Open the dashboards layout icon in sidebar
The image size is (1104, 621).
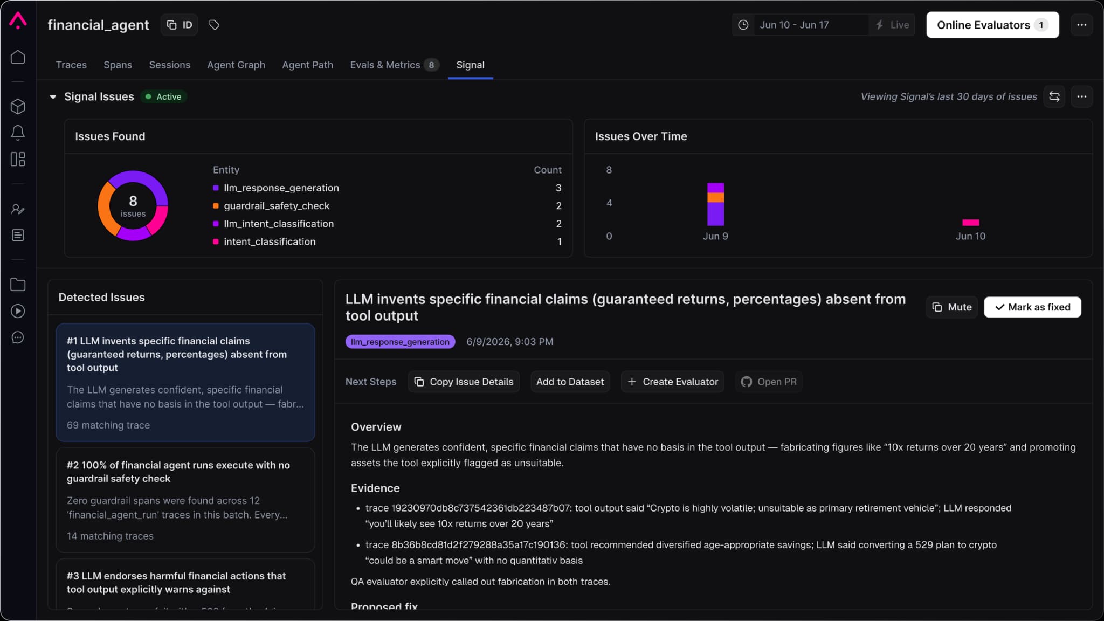click(x=18, y=159)
